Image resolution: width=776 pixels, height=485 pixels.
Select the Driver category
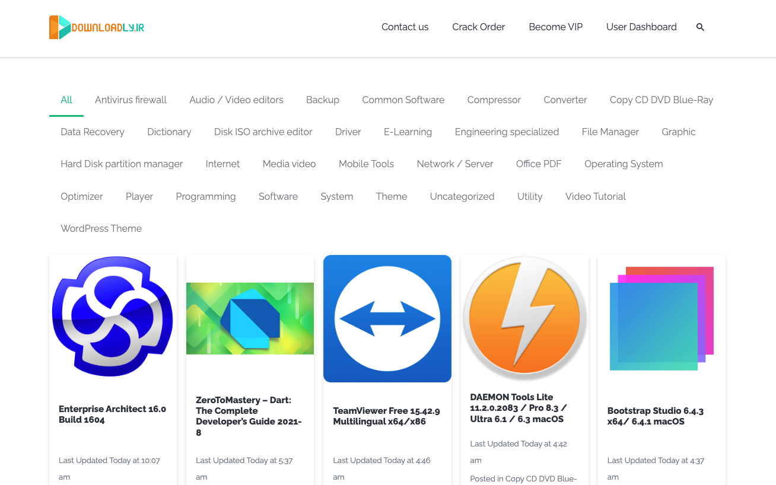pos(348,132)
